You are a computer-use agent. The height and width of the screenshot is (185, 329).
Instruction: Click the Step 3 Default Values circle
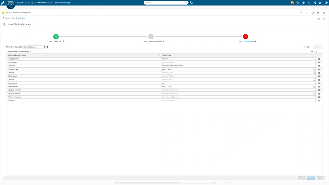click(245, 37)
